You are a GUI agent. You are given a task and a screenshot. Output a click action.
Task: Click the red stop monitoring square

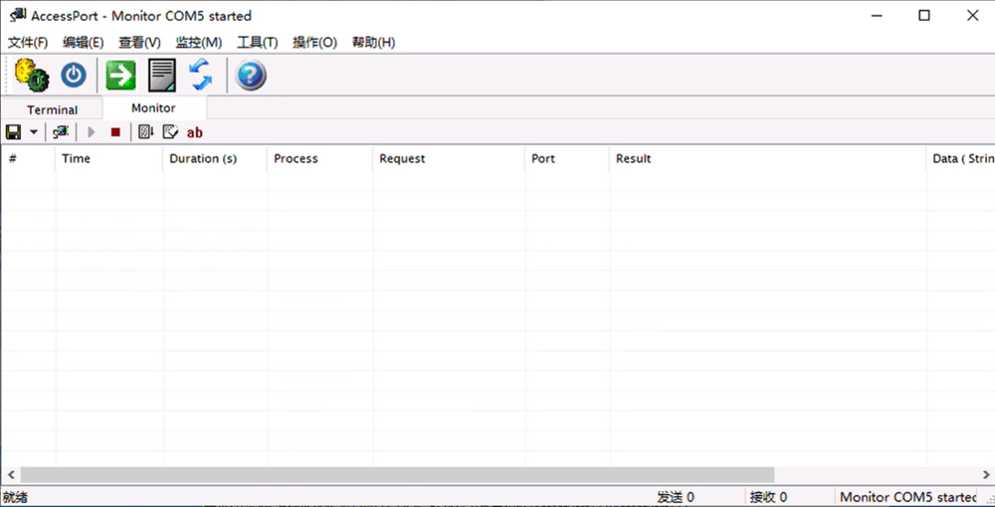coord(115,132)
